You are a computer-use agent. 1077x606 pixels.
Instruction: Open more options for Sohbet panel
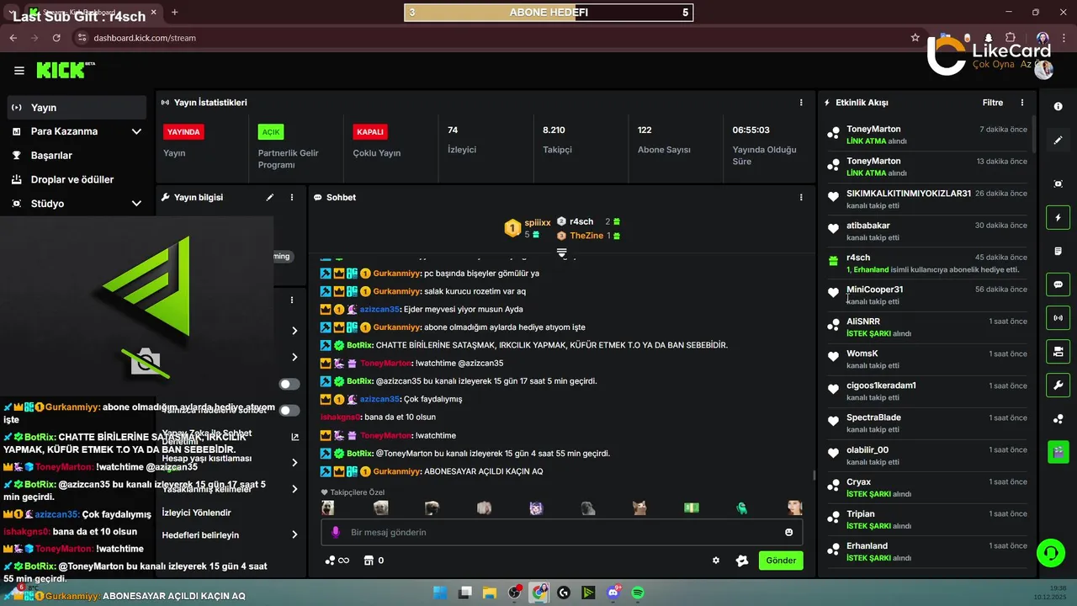pyautogui.click(x=801, y=197)
